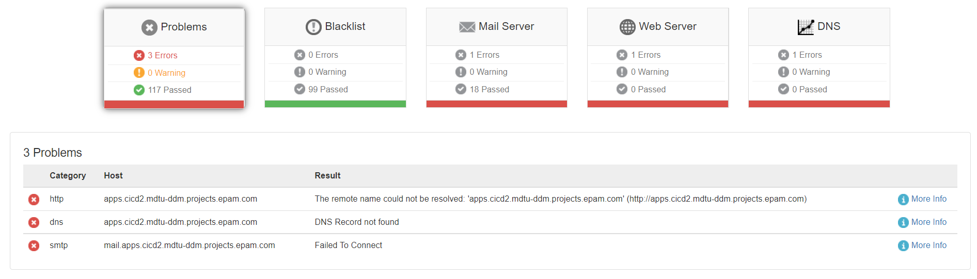This screenshot has height=279, width=977.
Task: Click the Blacklist exclamation icon
Action: point(313,27)
